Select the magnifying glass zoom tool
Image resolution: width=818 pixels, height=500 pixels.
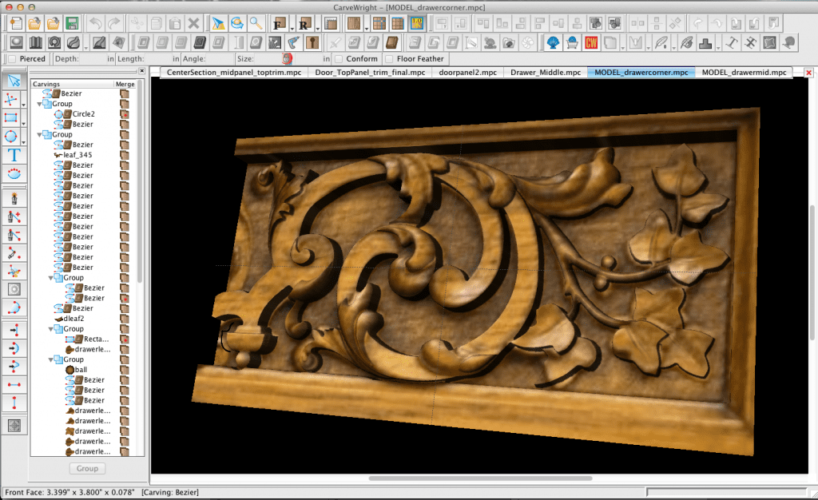pos(256,23)
